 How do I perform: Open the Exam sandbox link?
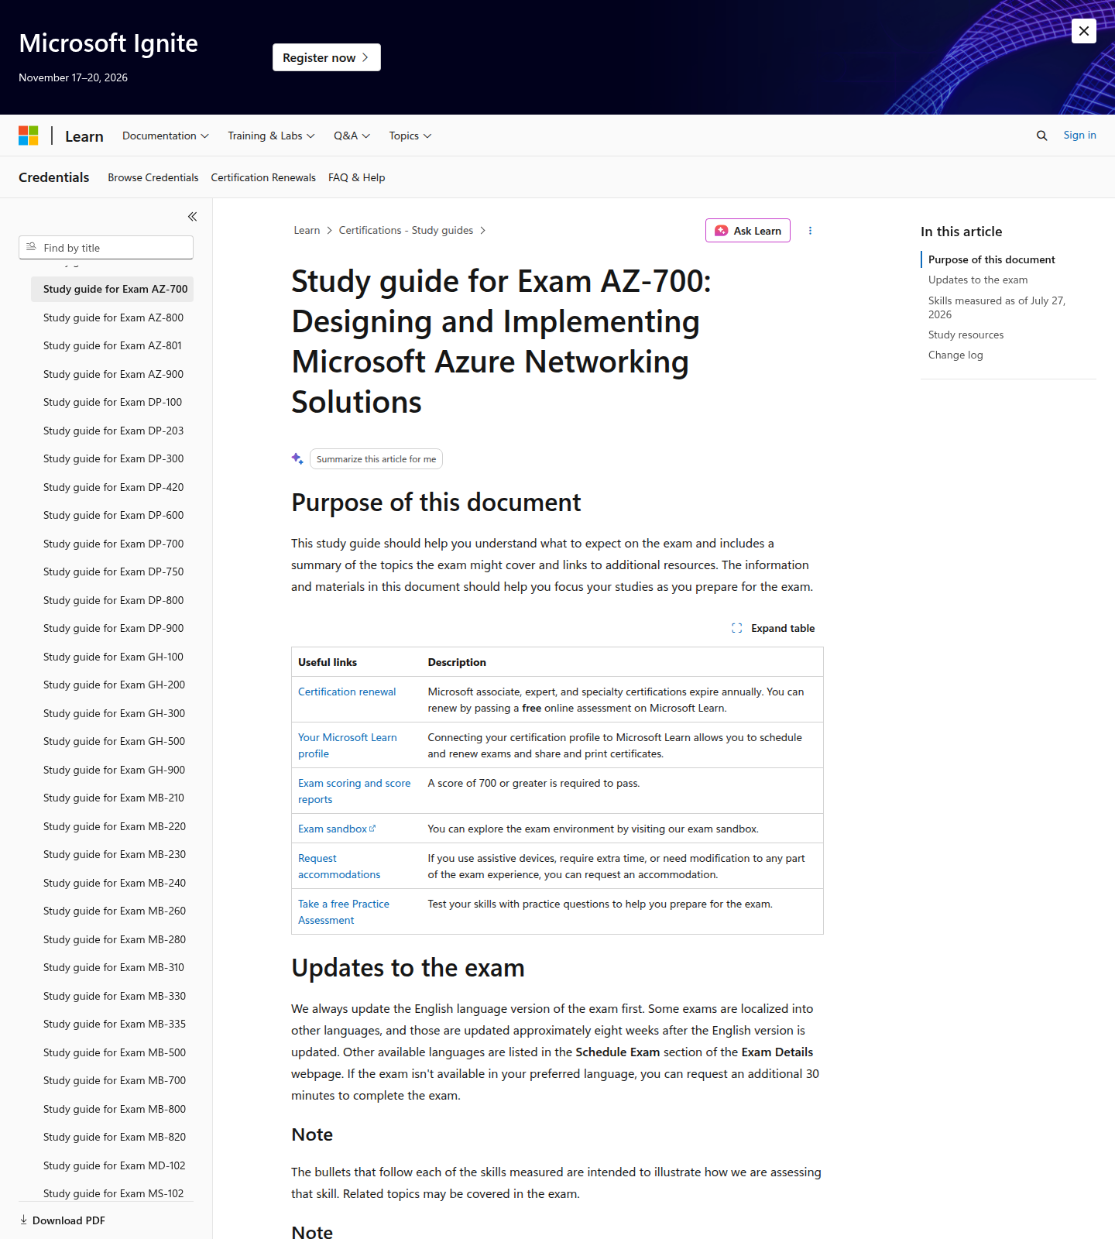click(x=332, y=829)
